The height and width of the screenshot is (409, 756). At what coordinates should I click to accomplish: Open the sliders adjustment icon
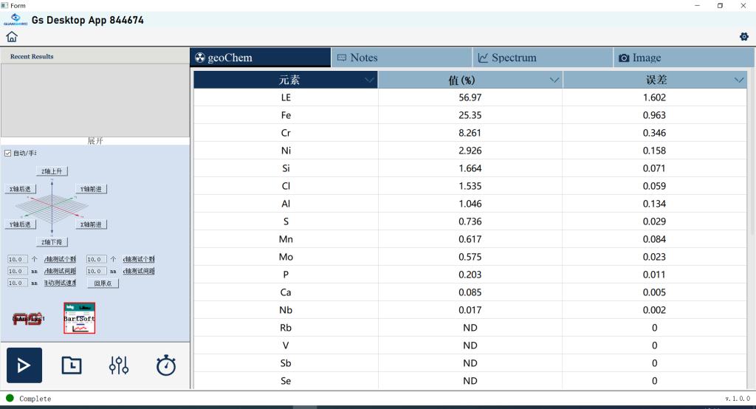119,365
